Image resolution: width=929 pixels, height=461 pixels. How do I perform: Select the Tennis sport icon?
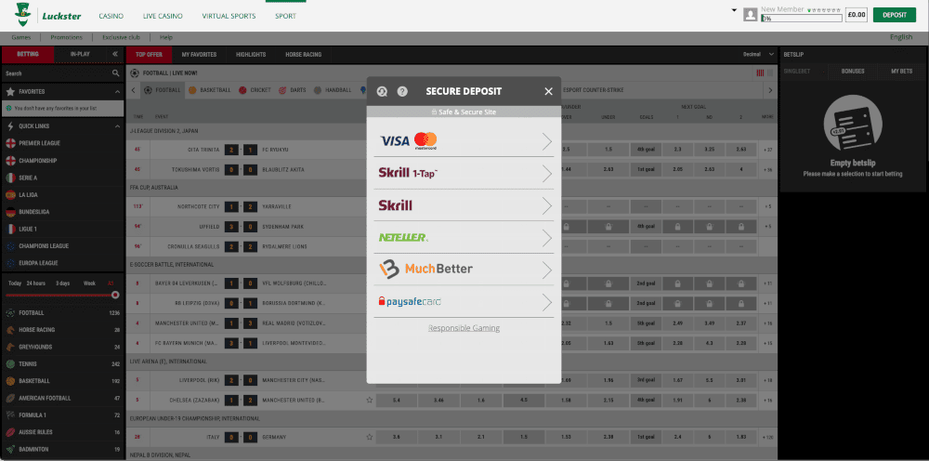[10, 363]
